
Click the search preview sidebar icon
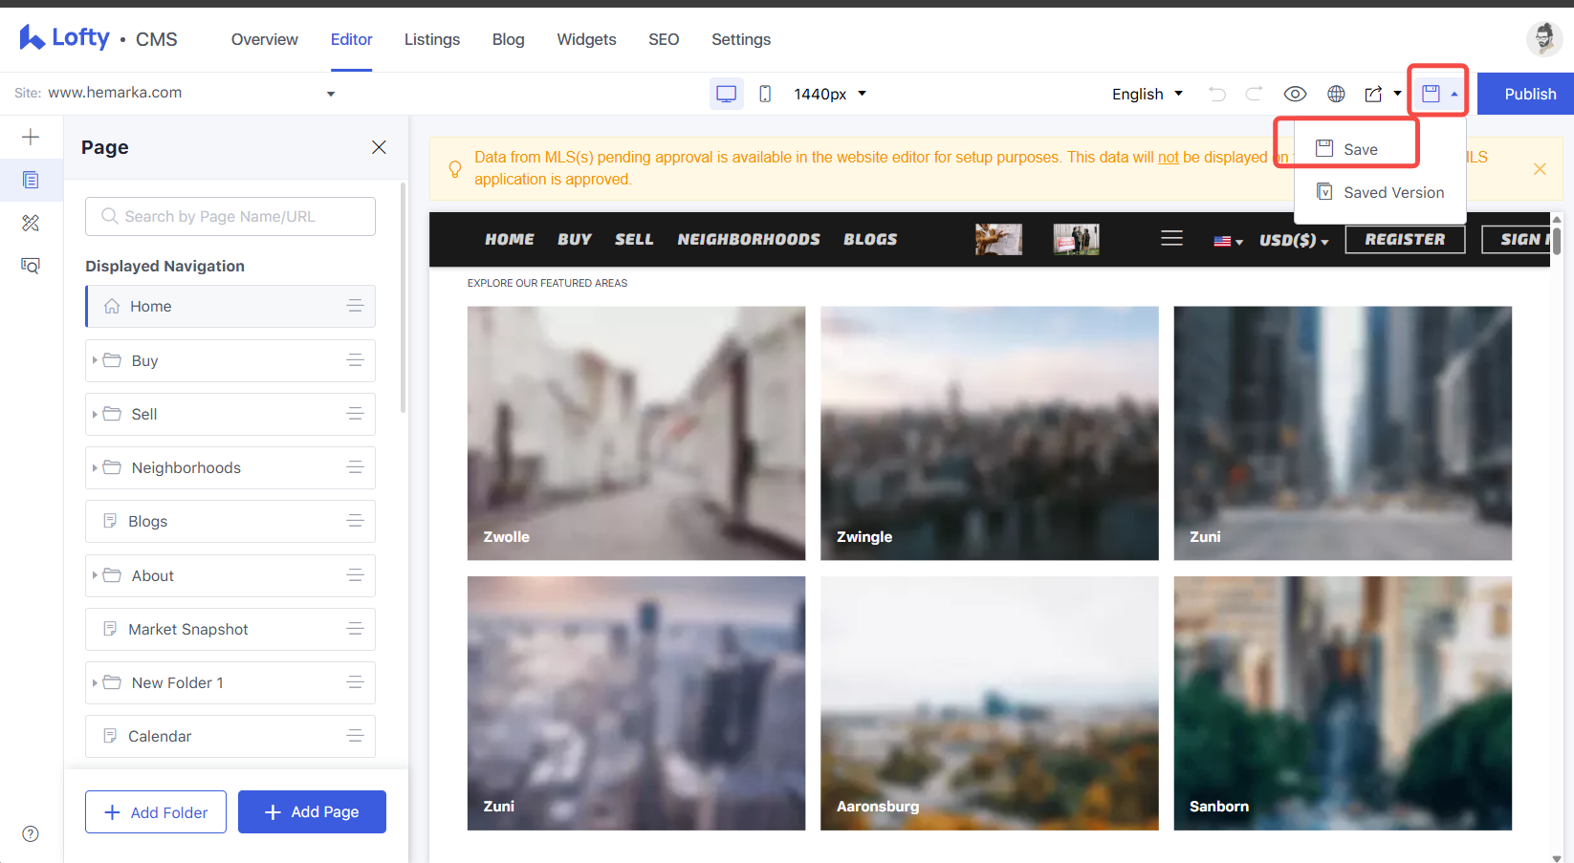pos(31,266)
